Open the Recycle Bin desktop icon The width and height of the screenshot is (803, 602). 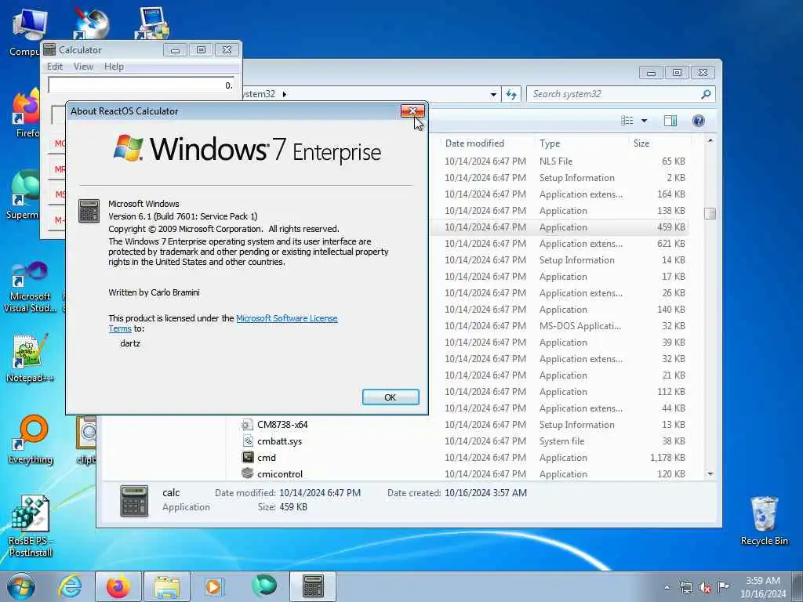pyautogui.click(x=764, y=520)
